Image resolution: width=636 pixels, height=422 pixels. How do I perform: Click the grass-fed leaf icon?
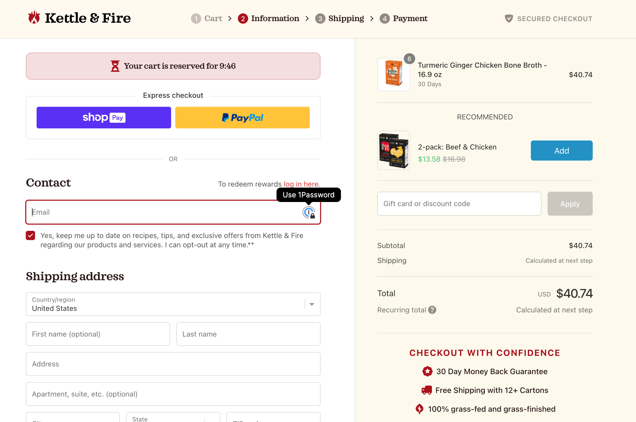click(419, 409)
